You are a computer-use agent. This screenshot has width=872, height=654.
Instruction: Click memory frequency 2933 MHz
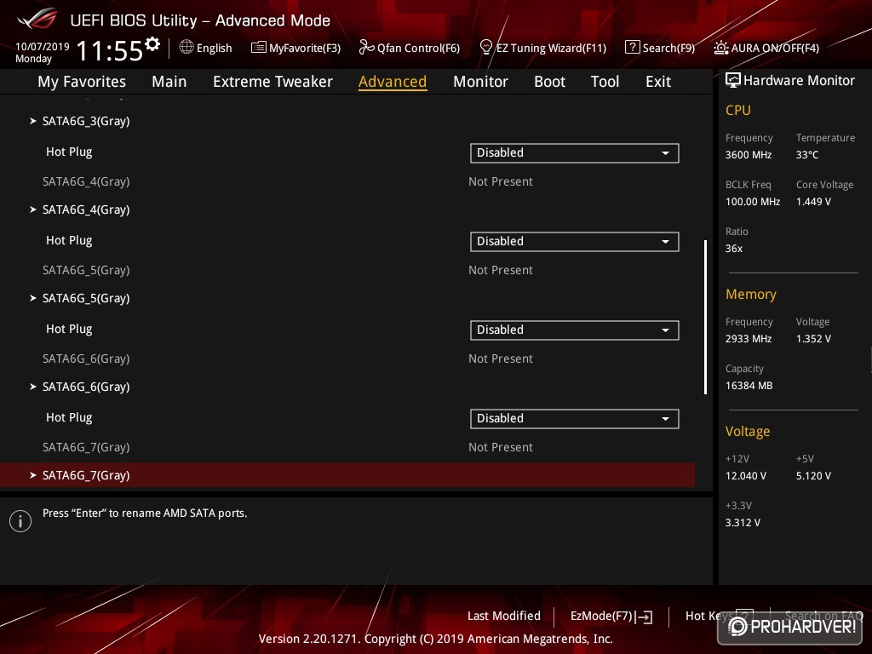(x=748, y=339)
